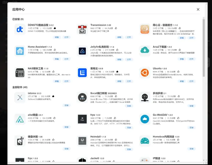The width and height of the screenshot is (212, 165).
Task: Close the 应用中心 dialog
Action: (x=198, y=9)
